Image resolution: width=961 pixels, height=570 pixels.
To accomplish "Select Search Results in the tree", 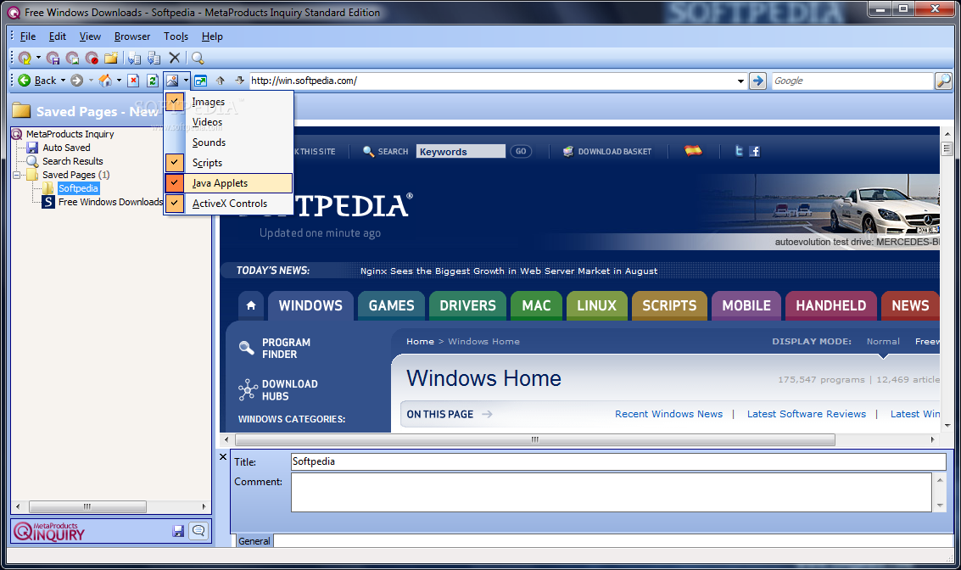I will tap(72, 161).
